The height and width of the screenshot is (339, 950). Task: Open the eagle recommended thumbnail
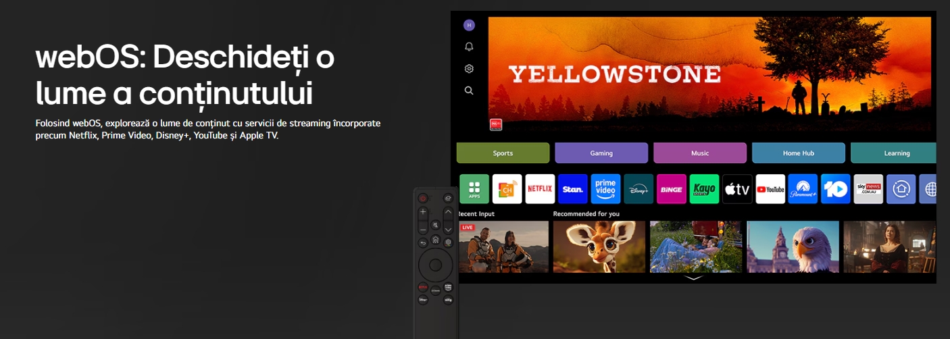[793, 246]
